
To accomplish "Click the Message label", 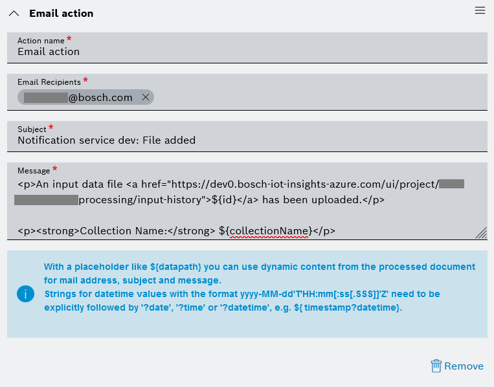I will pyautogui.click(x=34, y=170).
